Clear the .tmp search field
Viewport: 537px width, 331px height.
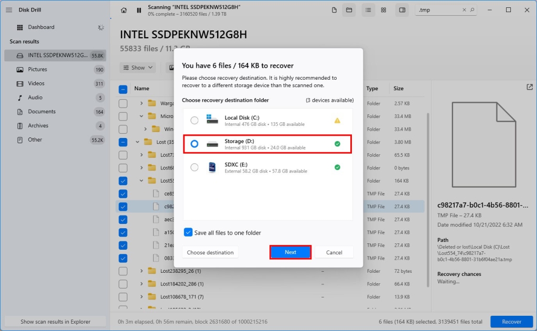[464, 9]
